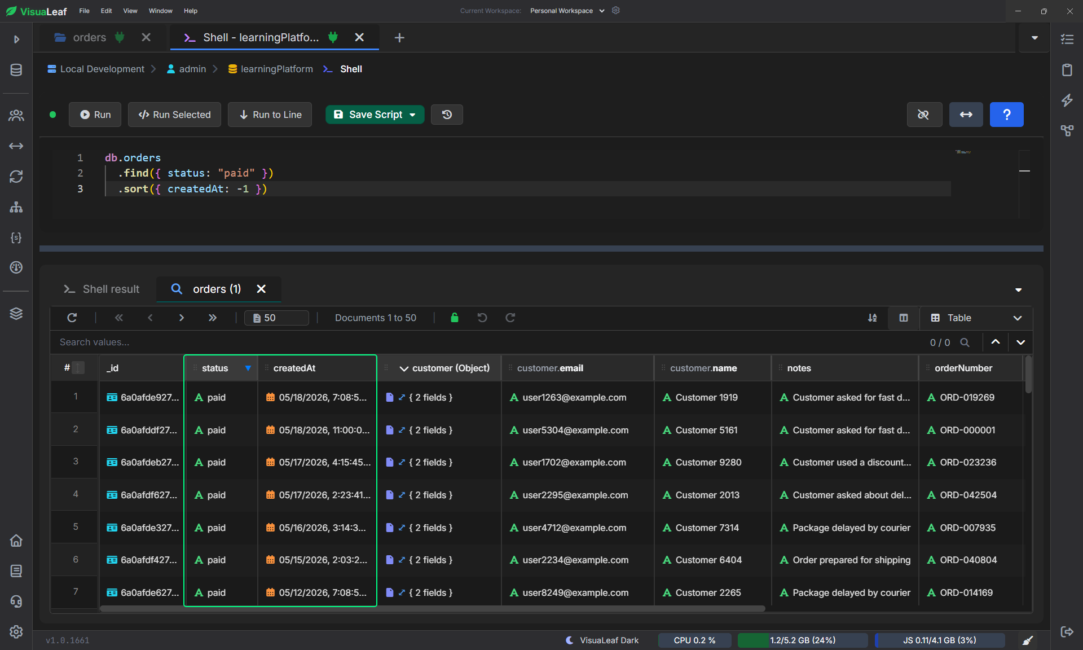Open settings gear in left sidebar
Screen dimensions: 1083x650
pyautogui.click(x=16, y=631)
